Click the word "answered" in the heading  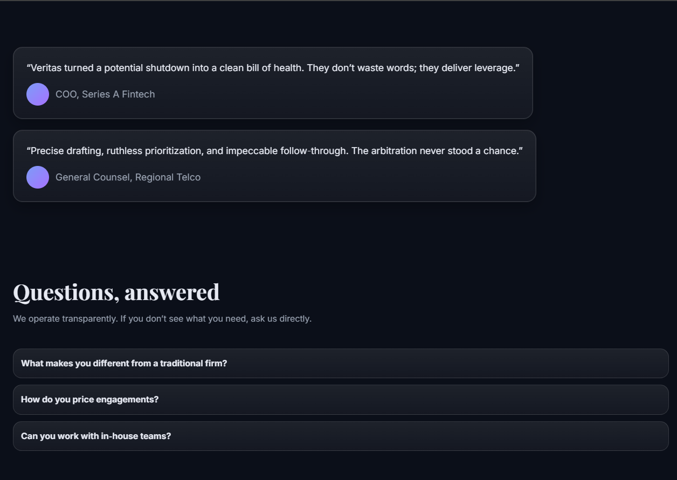pyautogui.click(x=172, y=293)
